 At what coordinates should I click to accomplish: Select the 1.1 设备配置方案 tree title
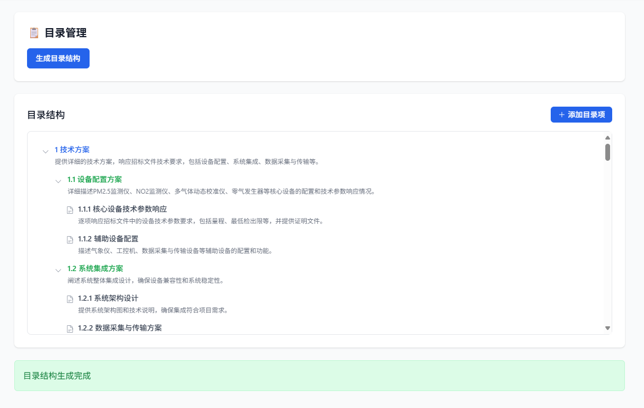coord(95,179)
